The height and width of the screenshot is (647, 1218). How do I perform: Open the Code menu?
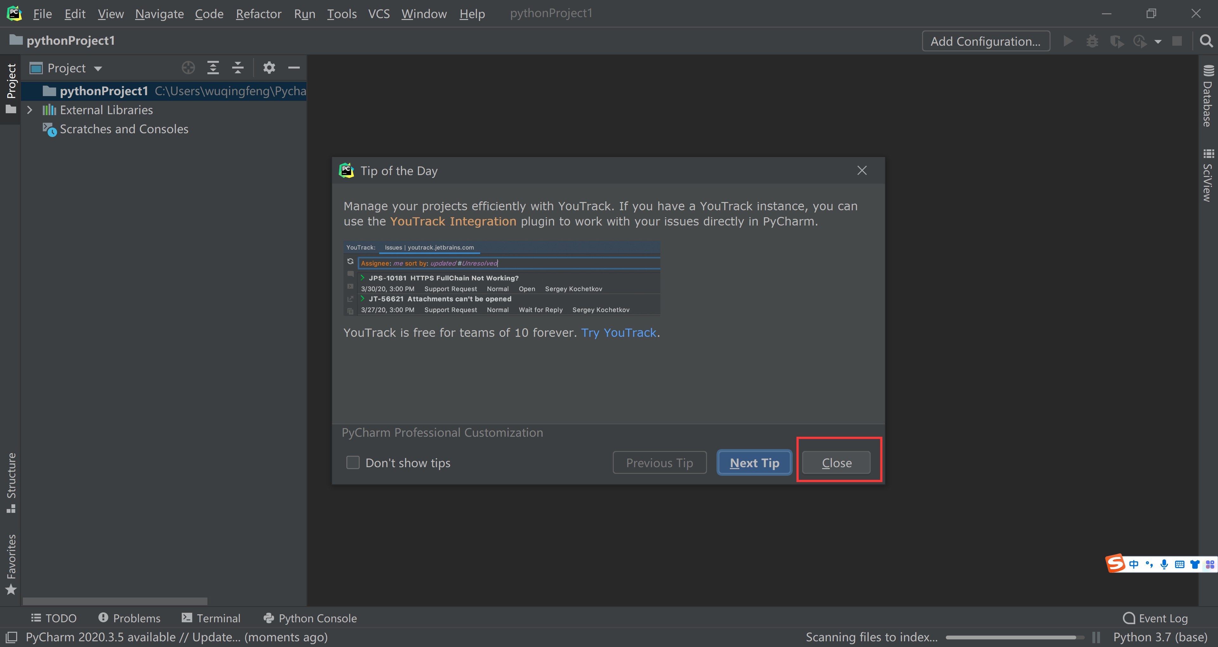point(209,14)
